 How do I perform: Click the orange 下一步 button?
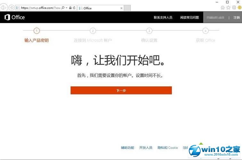click(x=121, y=90)
